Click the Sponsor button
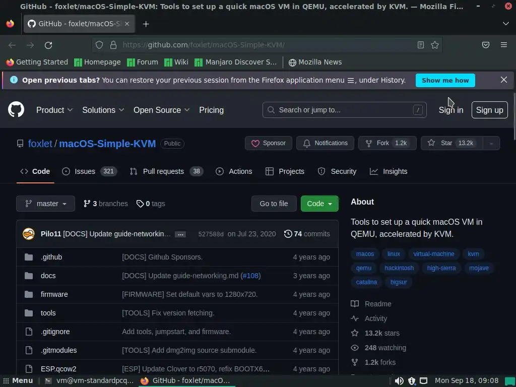Viewport: 516px width, 387px height. (268, 143)
